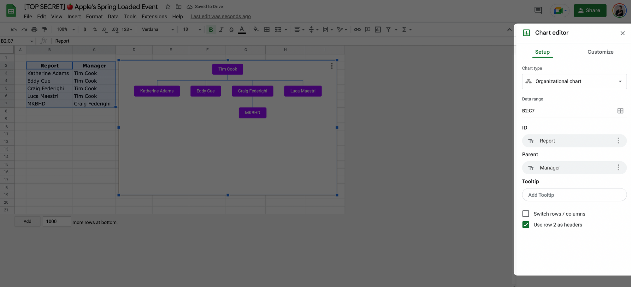Open the fill color picker
Screen dimensions: 631x287
tap(256, 29)
